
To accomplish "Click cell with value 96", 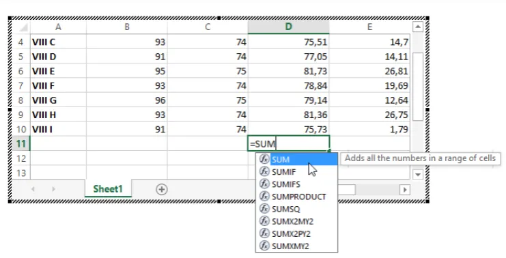I will click(127, 100).
